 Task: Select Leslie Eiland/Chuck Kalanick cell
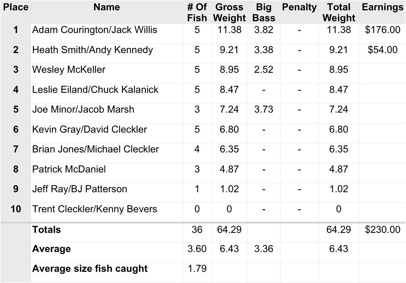(x=95, y=90)
